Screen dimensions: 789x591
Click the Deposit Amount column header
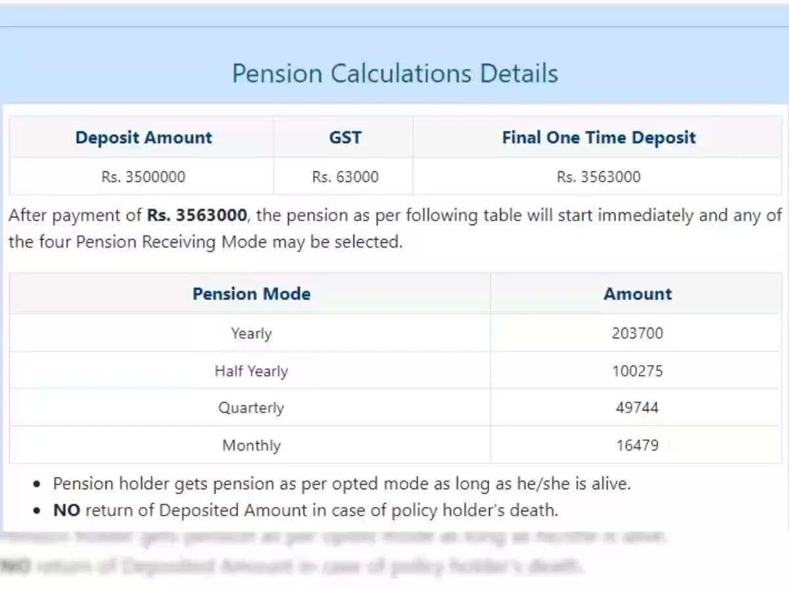pos(143,138)
